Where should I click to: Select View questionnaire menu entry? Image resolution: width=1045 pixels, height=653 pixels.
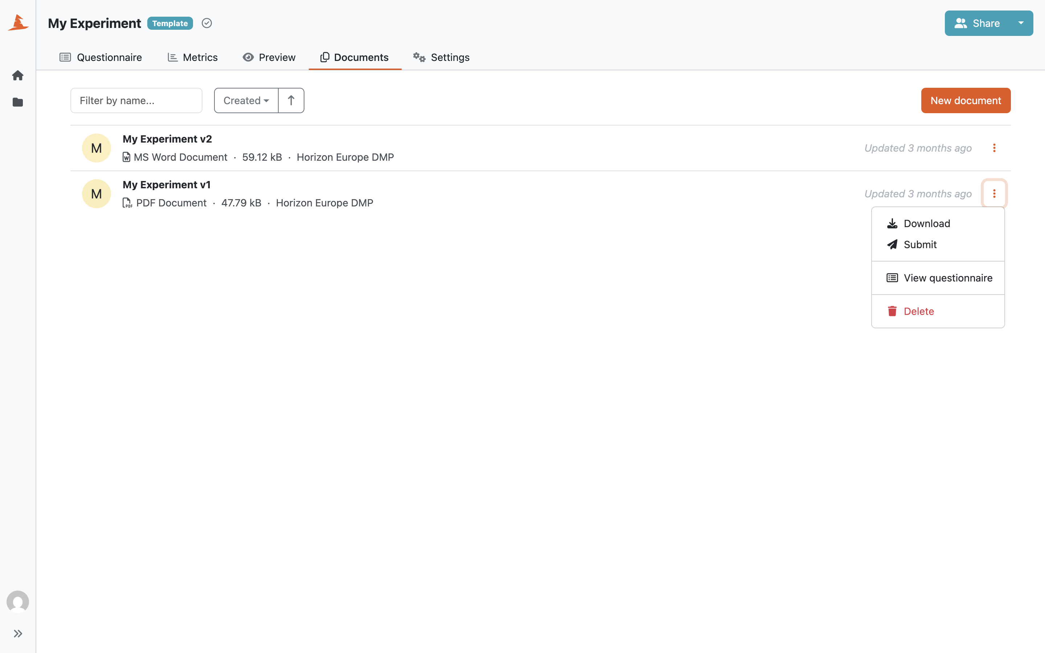point(938,278)
